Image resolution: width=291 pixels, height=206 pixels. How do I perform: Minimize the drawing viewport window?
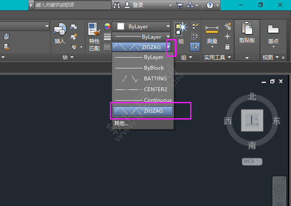click(x=264, y=82)
